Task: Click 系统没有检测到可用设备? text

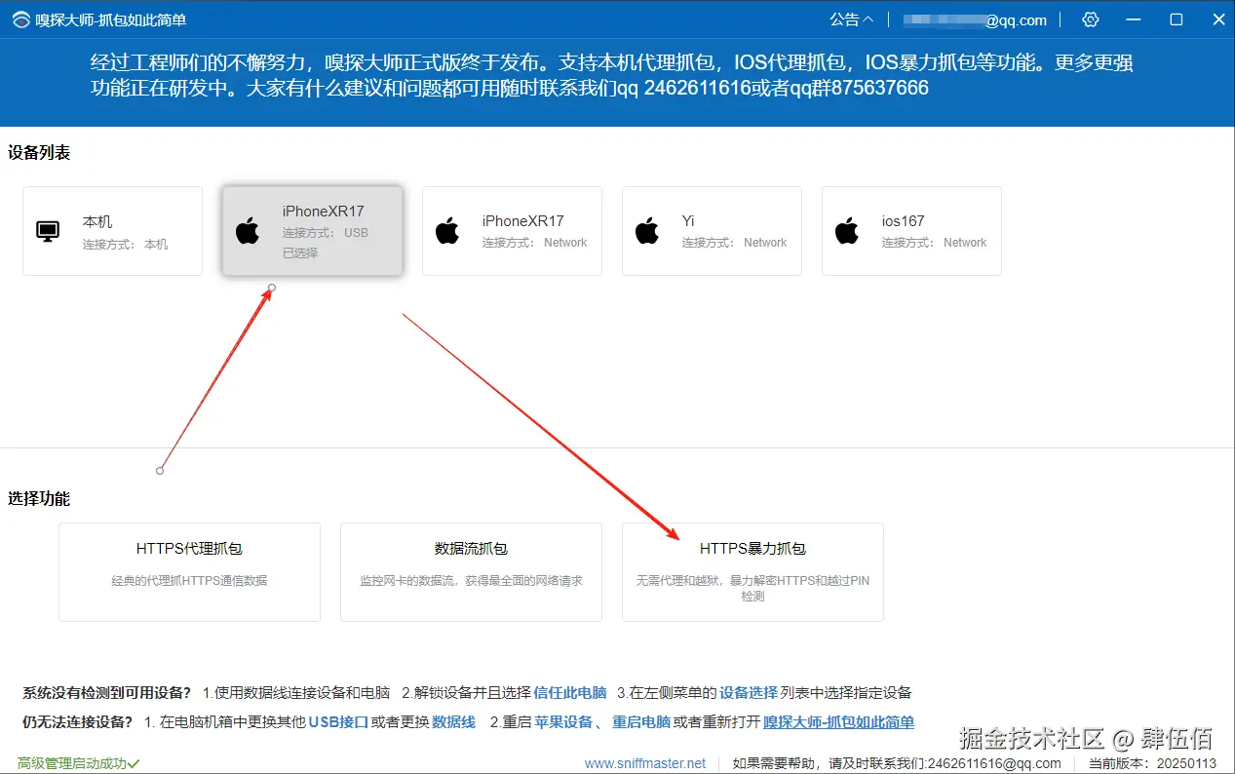Action: pyautogui.click(x=107, y=693)
